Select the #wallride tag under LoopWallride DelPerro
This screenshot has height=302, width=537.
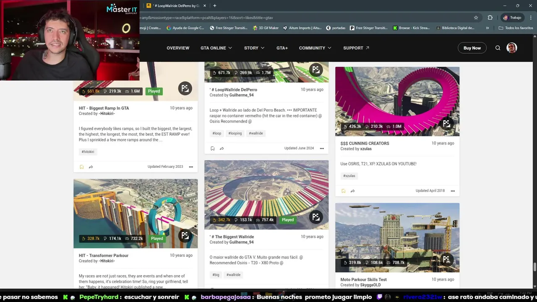pos(256,133)
